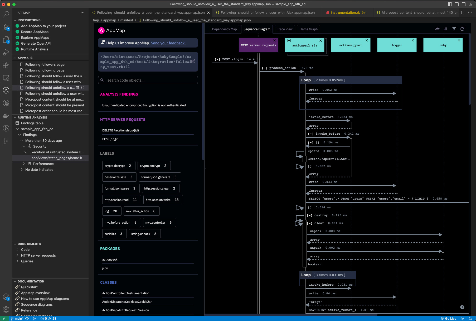The image size is (476, 321).
Task: Open the editor more actions ellipsis
Action: (x=470, y=12)
